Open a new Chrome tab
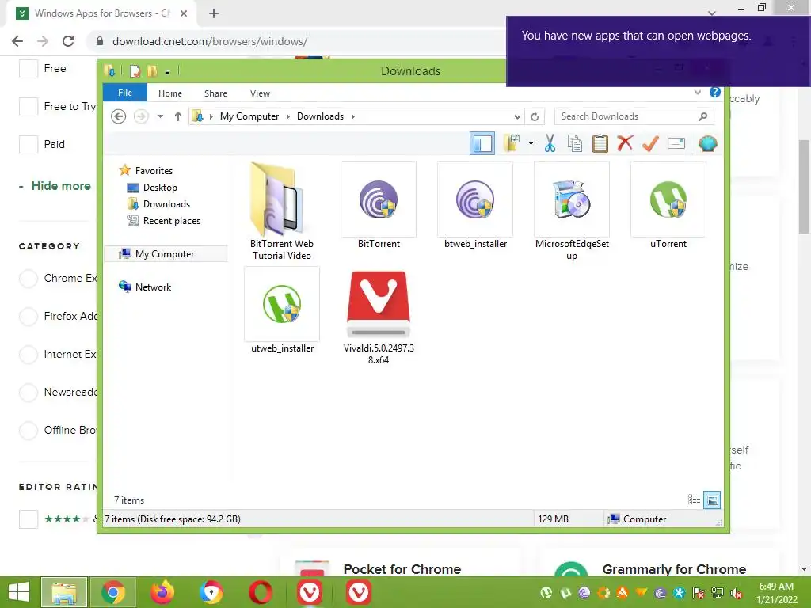The height and width of the screenshot is (608, 811). (x=214, y=13)
